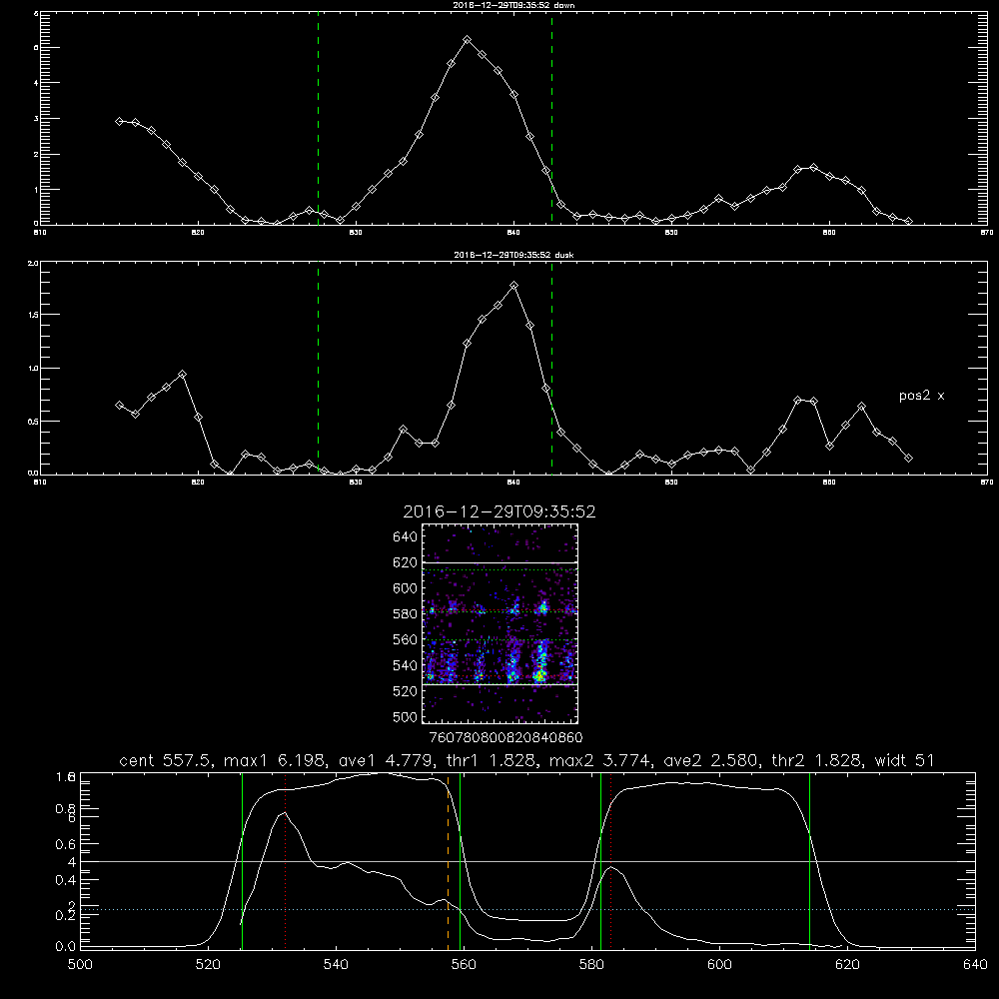Click the peak diamond marker in dawn plot
The width and height of the screenshot is (999, 999).
pyautogui.click(x=467, y=40)
